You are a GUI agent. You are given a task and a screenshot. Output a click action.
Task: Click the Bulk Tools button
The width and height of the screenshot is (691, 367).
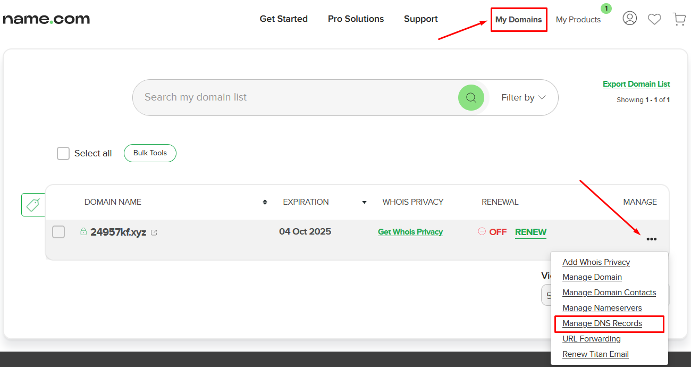tap(150, 153)
